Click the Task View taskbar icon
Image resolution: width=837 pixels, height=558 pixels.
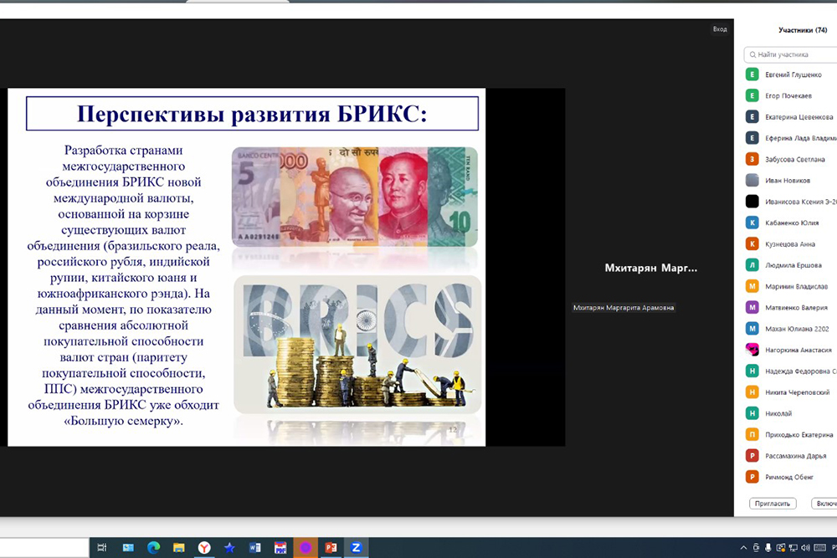pos(102,548)
